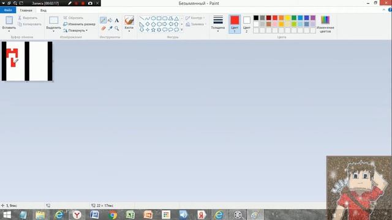Select the Magnifier zoom tool
This screenshot has width=392, height=220.
117,29
